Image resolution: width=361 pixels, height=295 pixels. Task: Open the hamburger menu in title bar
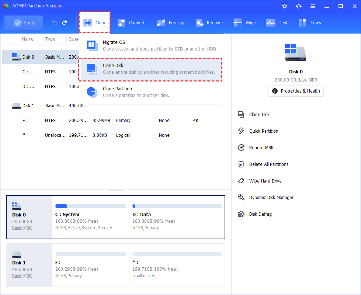tap(313, 6)
